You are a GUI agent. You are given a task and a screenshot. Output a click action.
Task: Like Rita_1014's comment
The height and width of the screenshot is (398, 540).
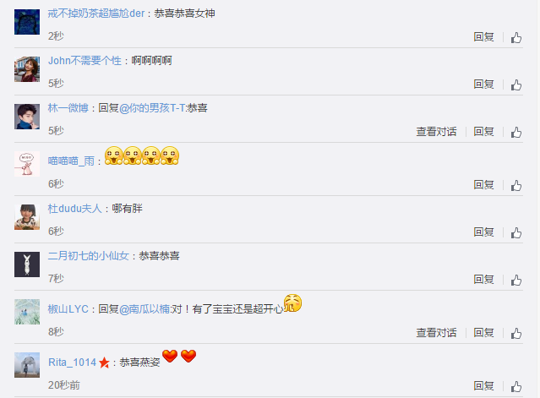515,386
